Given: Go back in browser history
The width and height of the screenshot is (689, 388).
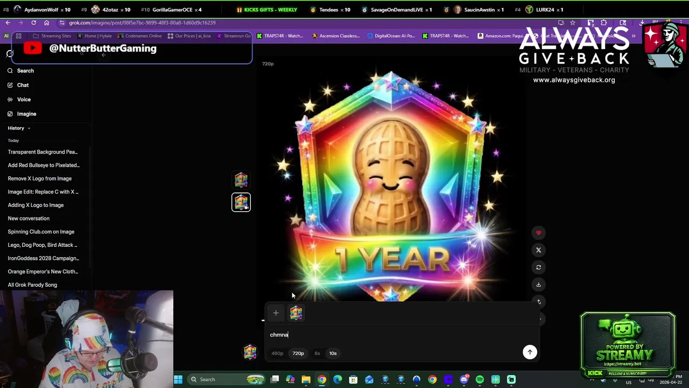Looking at the screenshot, I should [x=8, y=23].
